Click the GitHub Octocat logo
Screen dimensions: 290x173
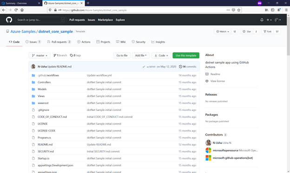click(9, 20)
